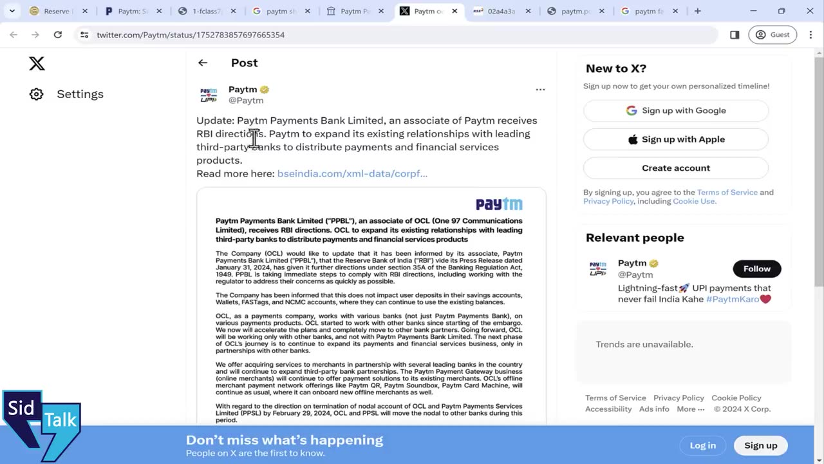
Task: Open the X logo home icon
Action: click(37, 63)
